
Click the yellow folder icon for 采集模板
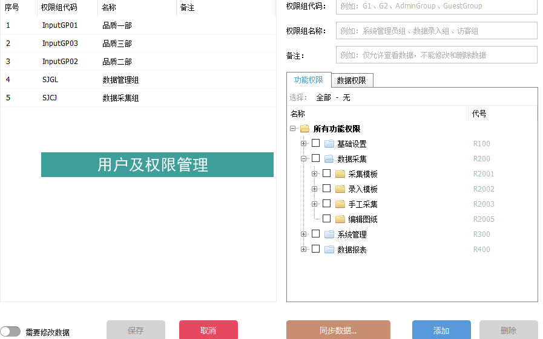point(340,174)
